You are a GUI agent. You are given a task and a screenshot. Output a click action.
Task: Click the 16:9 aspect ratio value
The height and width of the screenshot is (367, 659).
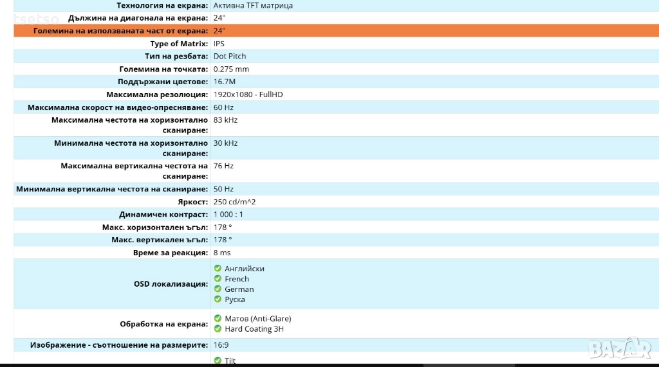[x=221, y=345]
